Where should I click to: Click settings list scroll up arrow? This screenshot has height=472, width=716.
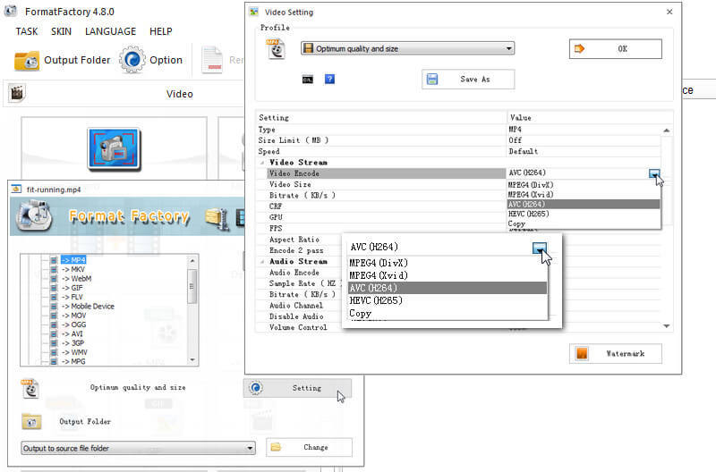667,131
